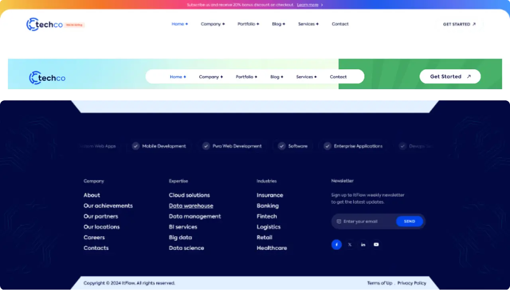The image size is (510, 290).
Task: Click Enterprise Applications tag text
Action: 358,146
